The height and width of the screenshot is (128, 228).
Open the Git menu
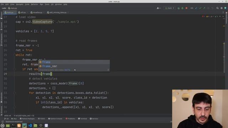[52, 4]
